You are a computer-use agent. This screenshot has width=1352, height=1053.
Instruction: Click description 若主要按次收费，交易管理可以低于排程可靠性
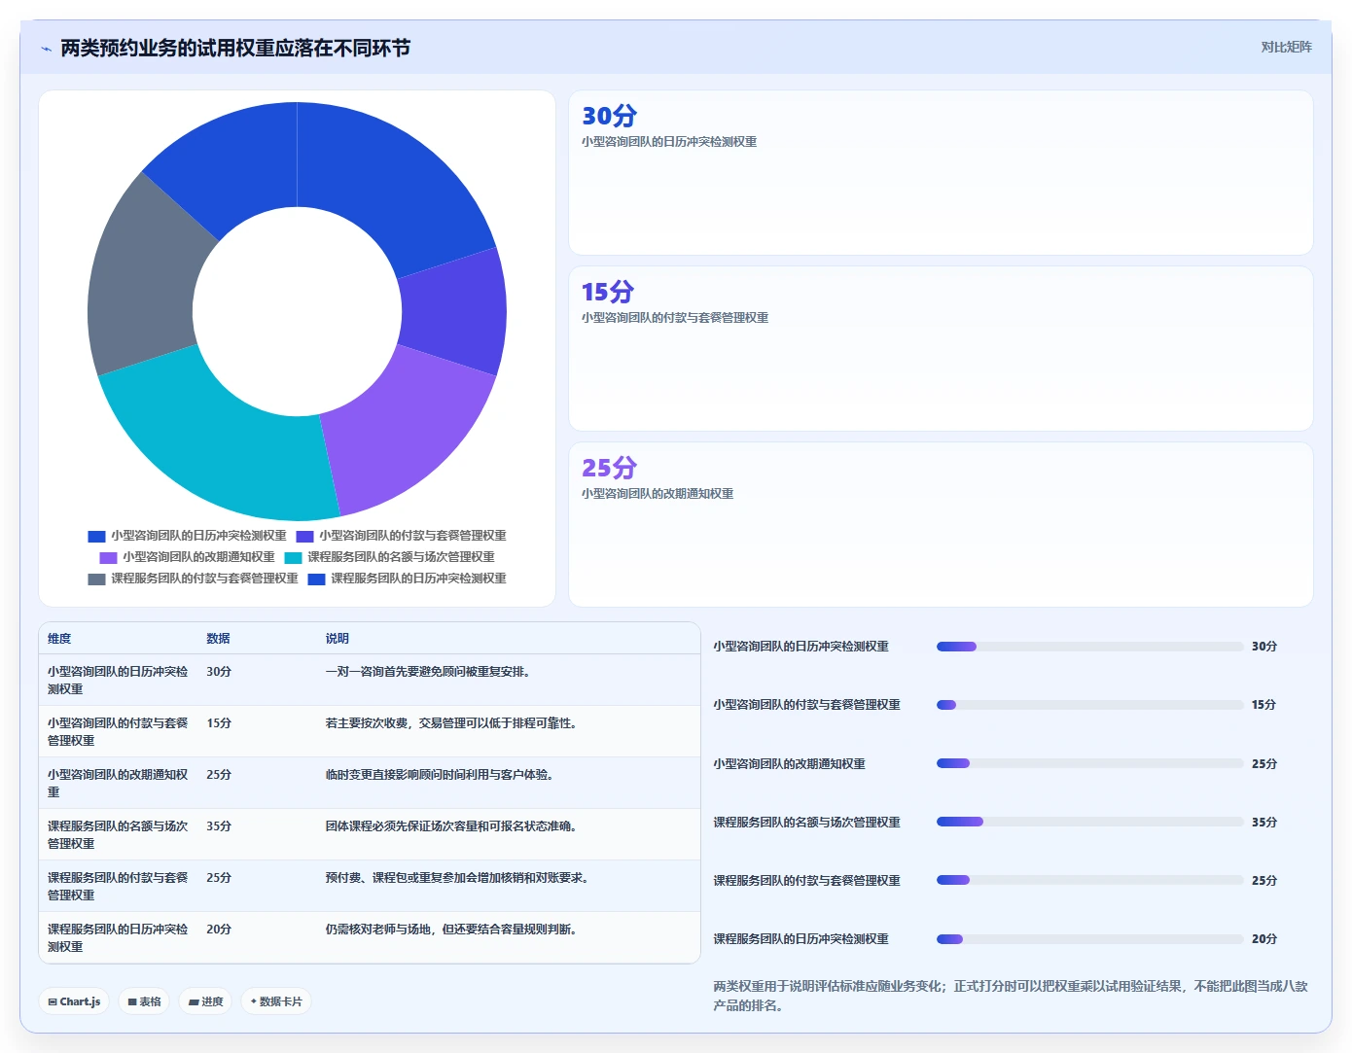click(x=451, y=723)
